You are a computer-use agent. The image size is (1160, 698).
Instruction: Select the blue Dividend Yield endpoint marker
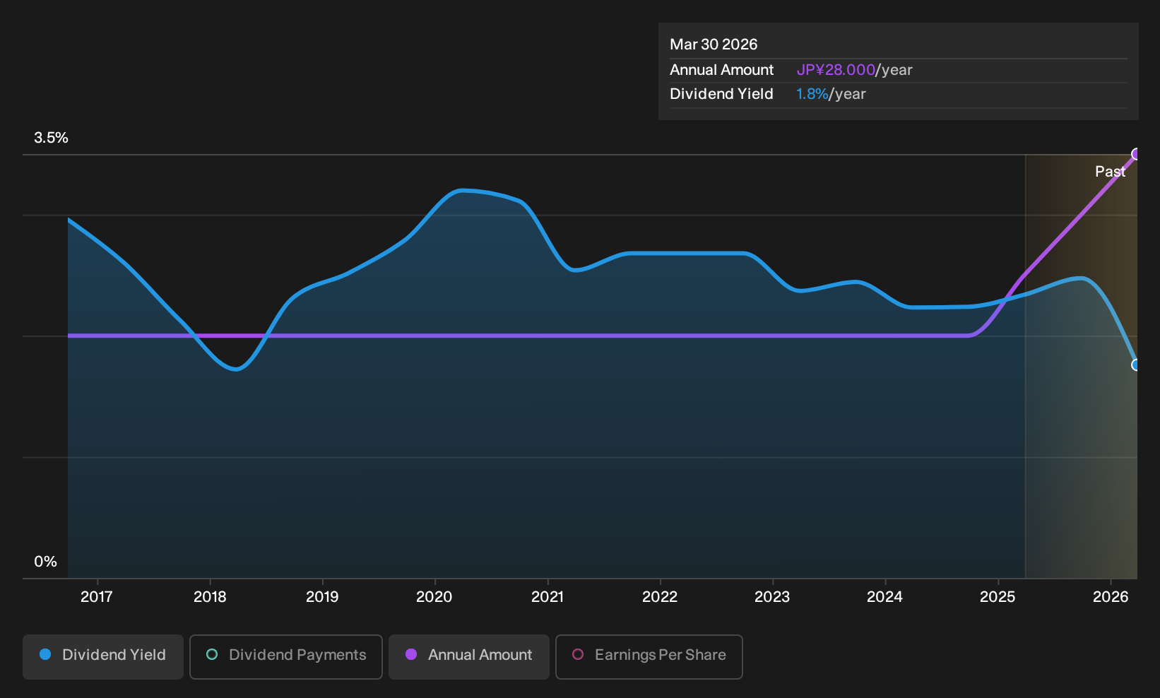coord(1136,365)
